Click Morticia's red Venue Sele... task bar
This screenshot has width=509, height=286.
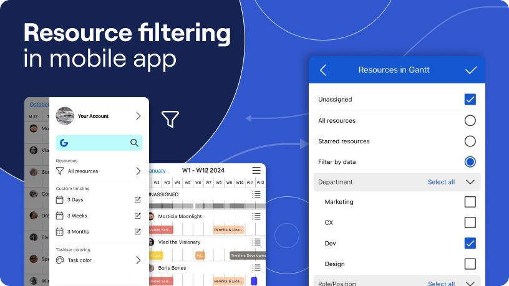(161, 229)
